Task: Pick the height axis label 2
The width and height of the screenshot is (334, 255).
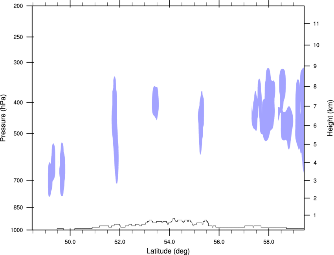Action: (x=315, y=198)
